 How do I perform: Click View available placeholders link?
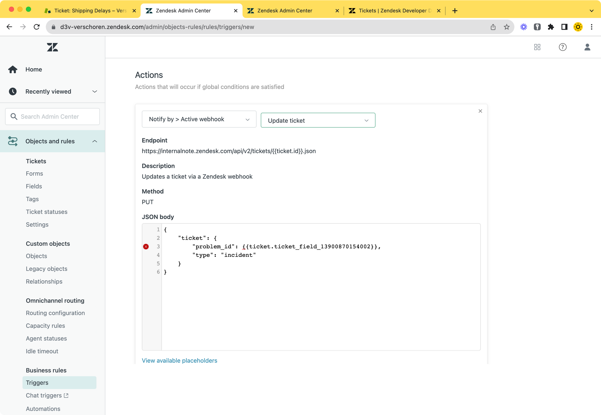179,361
